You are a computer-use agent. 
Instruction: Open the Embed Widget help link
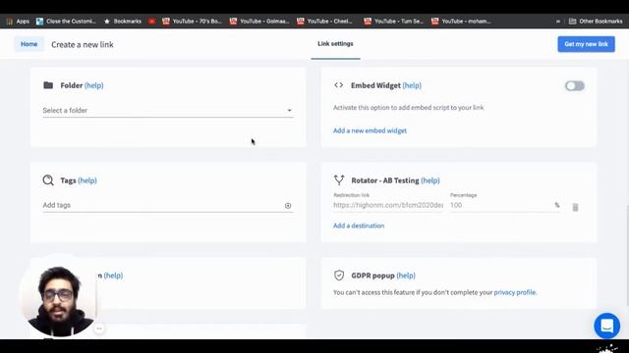coord(412,85)
